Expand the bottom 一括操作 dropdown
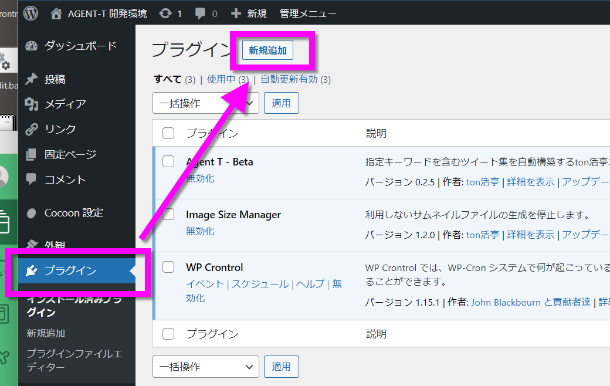The image size is (610, 386). click(205, 367)
